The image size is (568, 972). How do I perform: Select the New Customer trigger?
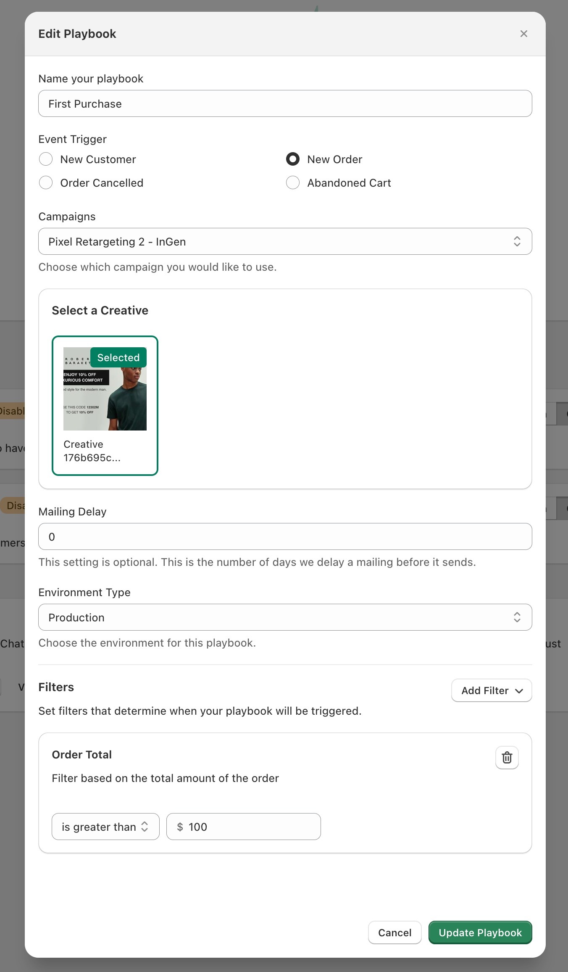click(46, 159)
